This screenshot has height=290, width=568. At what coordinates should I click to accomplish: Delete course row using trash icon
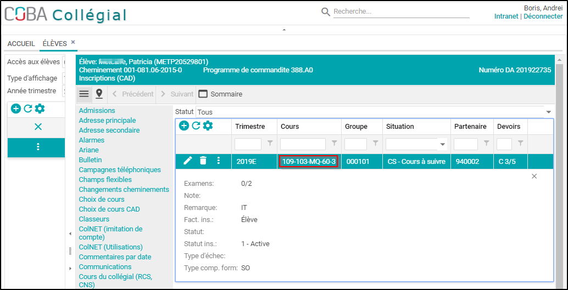(203, 161)
